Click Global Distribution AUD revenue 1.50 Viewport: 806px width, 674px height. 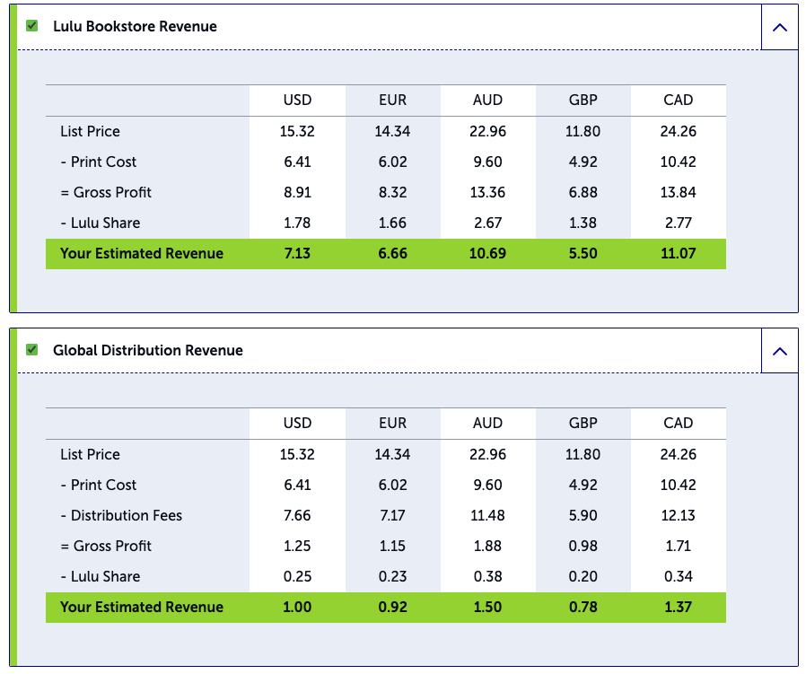487,608
